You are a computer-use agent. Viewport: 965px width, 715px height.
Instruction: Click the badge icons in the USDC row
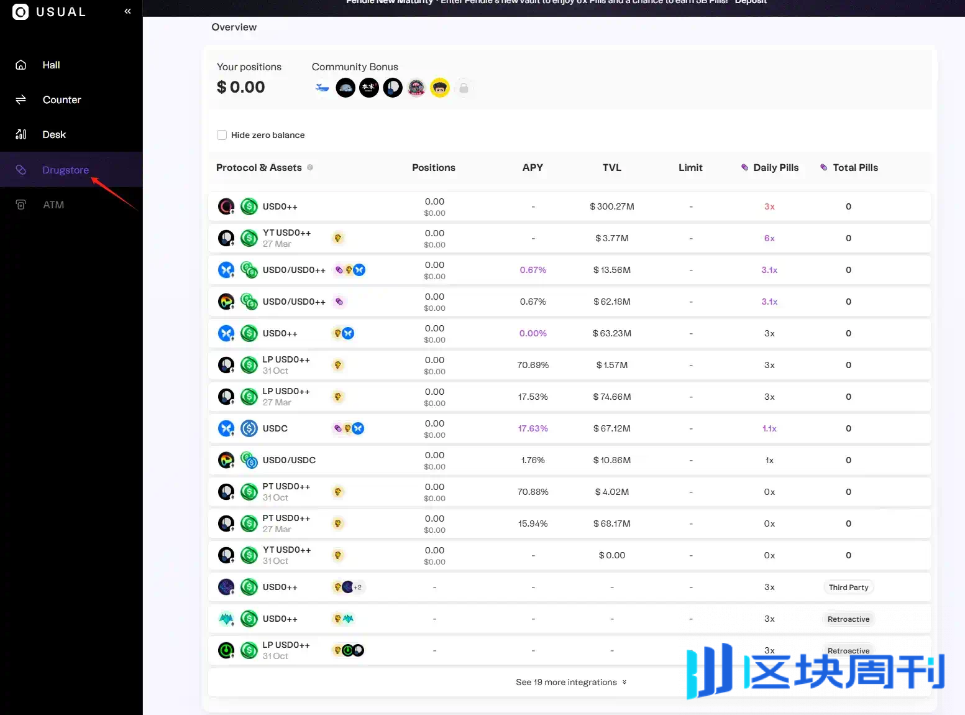(349, 428)
